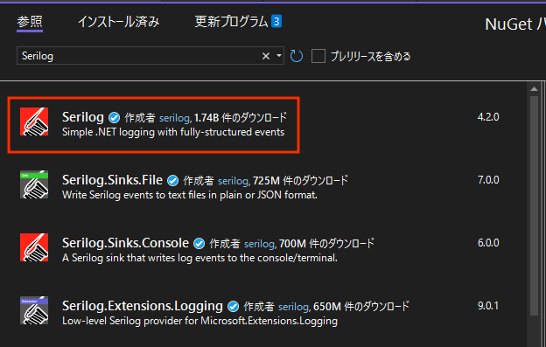This screenshot has width=546, height=347.
Task: Click the Serilog package icon
Action: coord(34,121)
